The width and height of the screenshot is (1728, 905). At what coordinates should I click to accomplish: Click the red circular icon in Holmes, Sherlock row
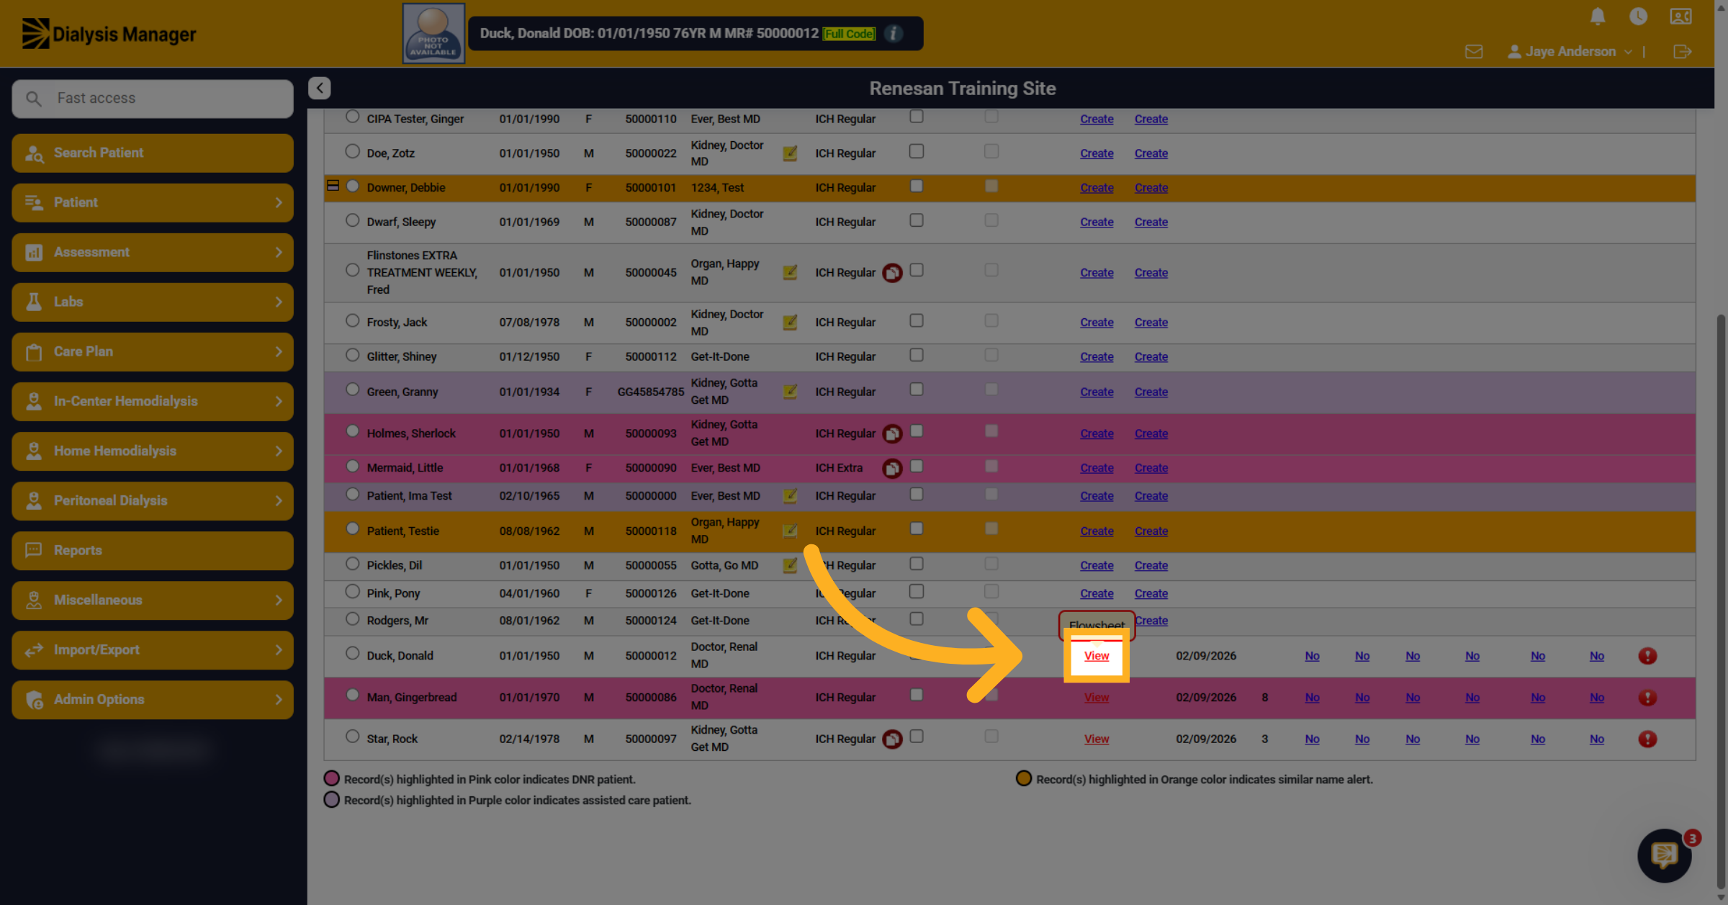coord(892,433)
